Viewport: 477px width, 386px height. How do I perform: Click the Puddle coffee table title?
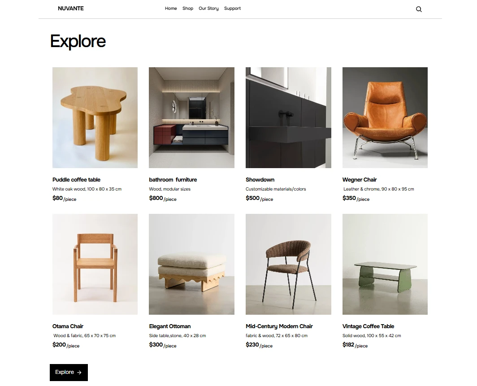point(76,180)
